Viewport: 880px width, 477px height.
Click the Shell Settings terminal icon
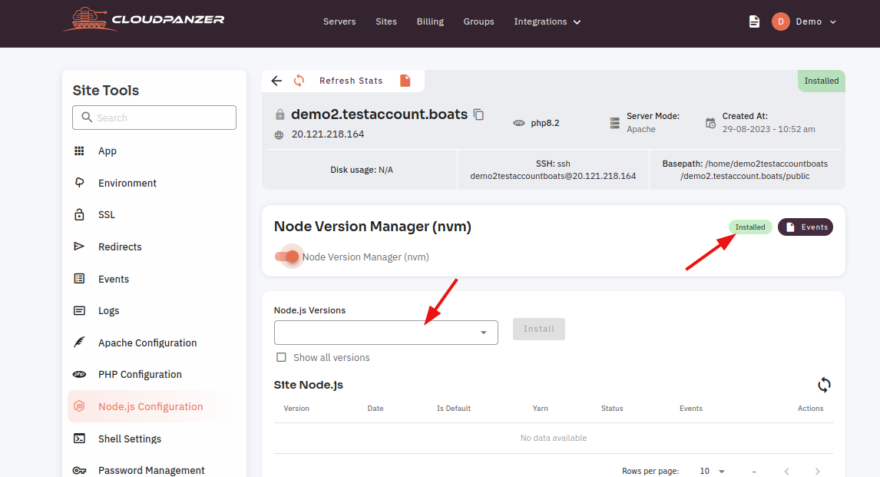(79, 439)
